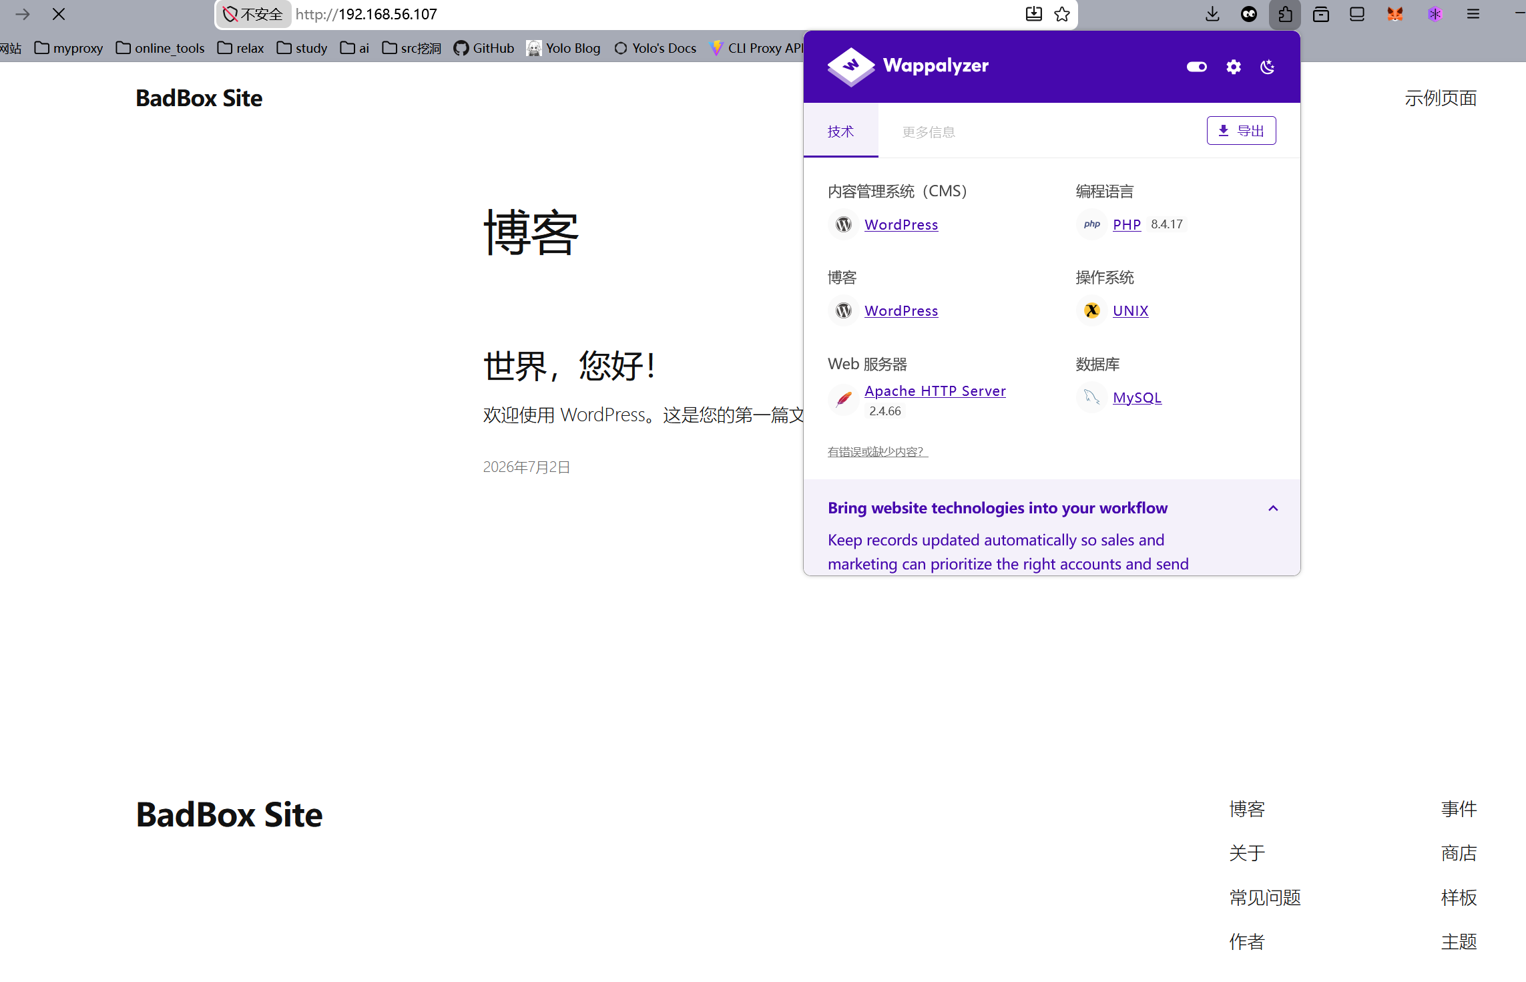
Task: Open the myproxy bookmark folder
Action: 69,48
